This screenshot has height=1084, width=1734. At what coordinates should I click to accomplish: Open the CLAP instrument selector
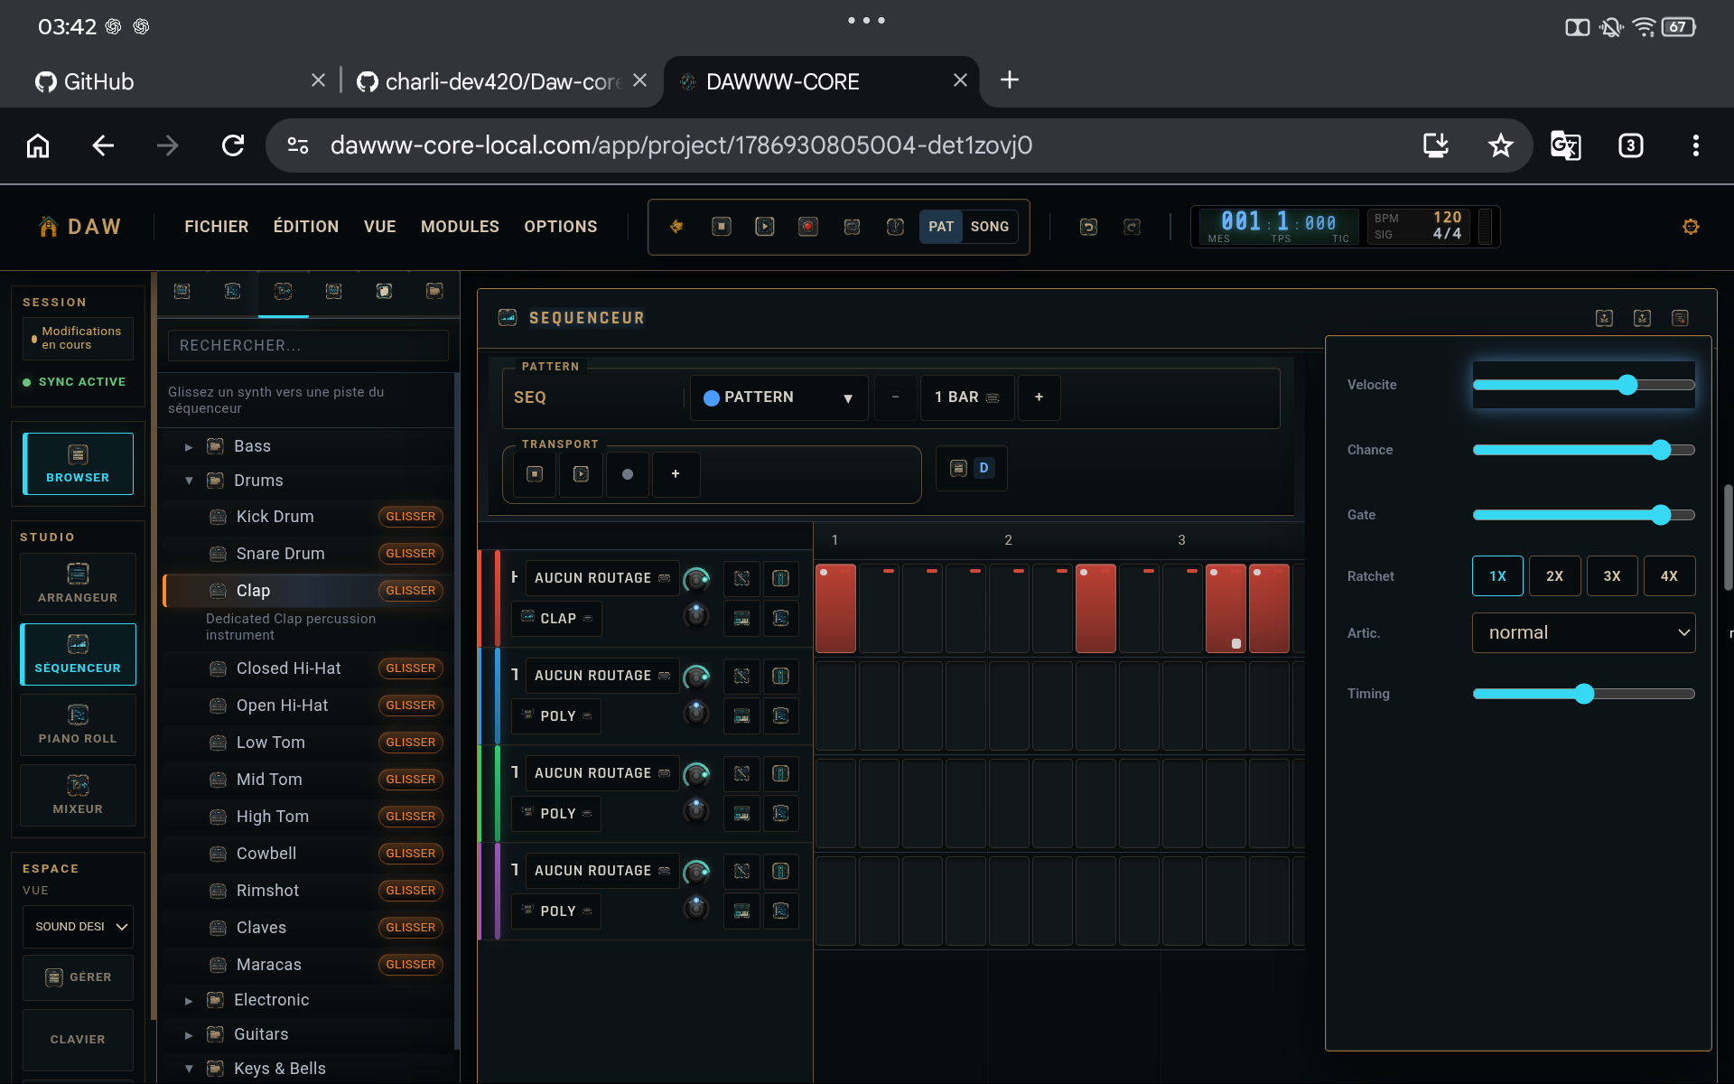coord(557,619)
